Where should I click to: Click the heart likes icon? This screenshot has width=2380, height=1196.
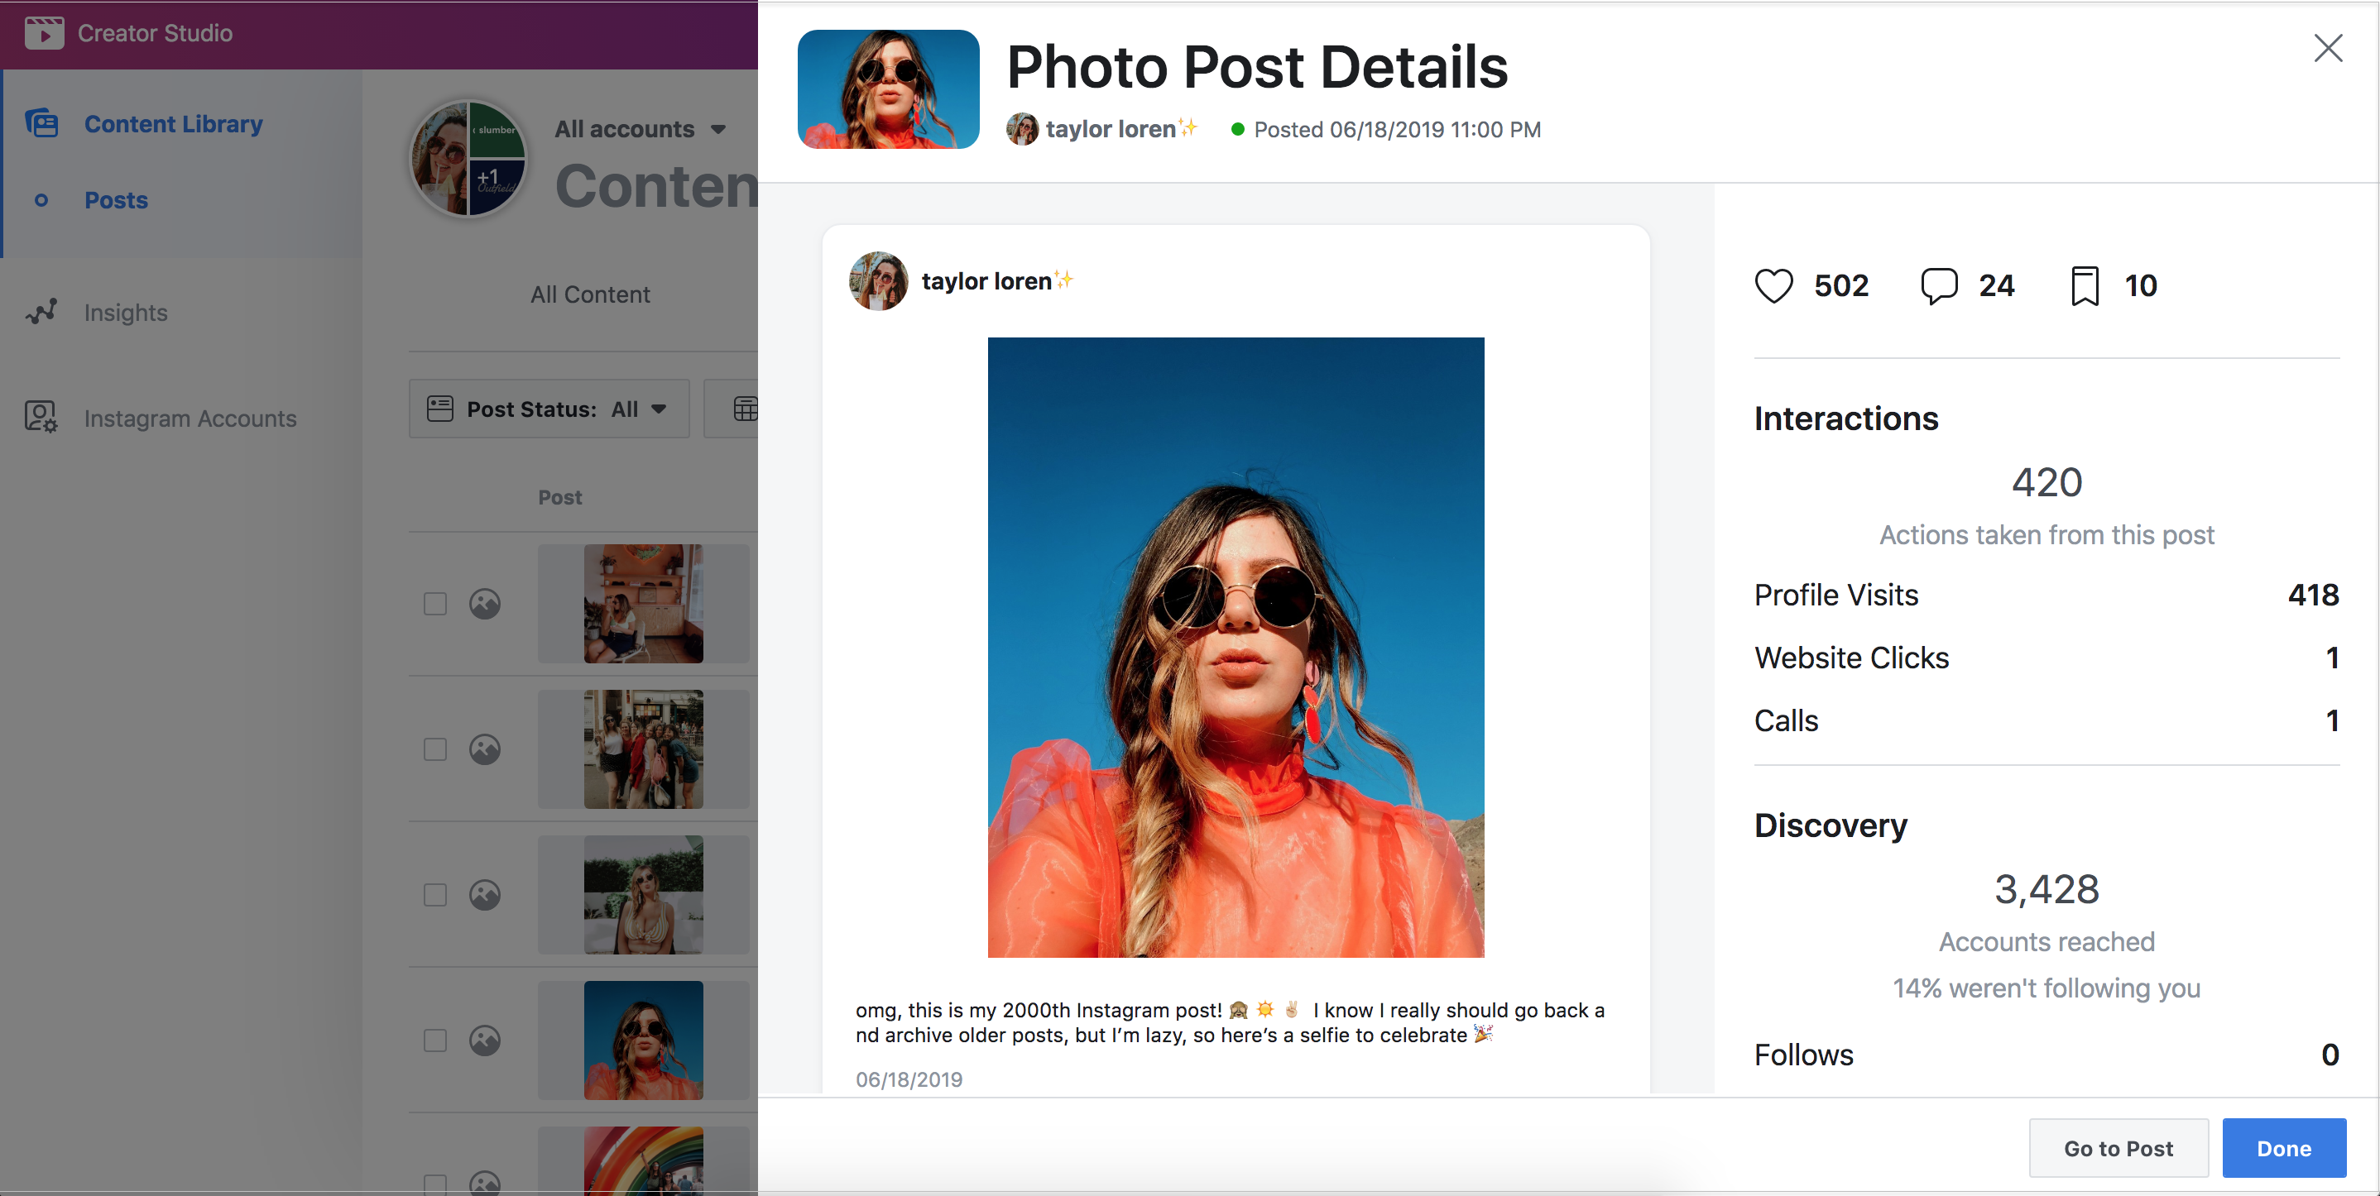(x=1774, y=285)
